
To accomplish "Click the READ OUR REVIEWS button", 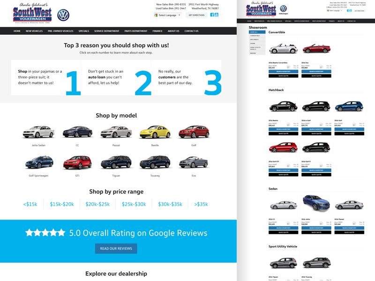I will (x=116, y=249).
